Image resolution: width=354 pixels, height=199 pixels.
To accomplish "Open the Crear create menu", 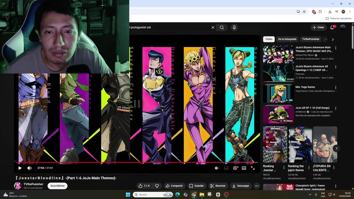I will tap(318, 27).
